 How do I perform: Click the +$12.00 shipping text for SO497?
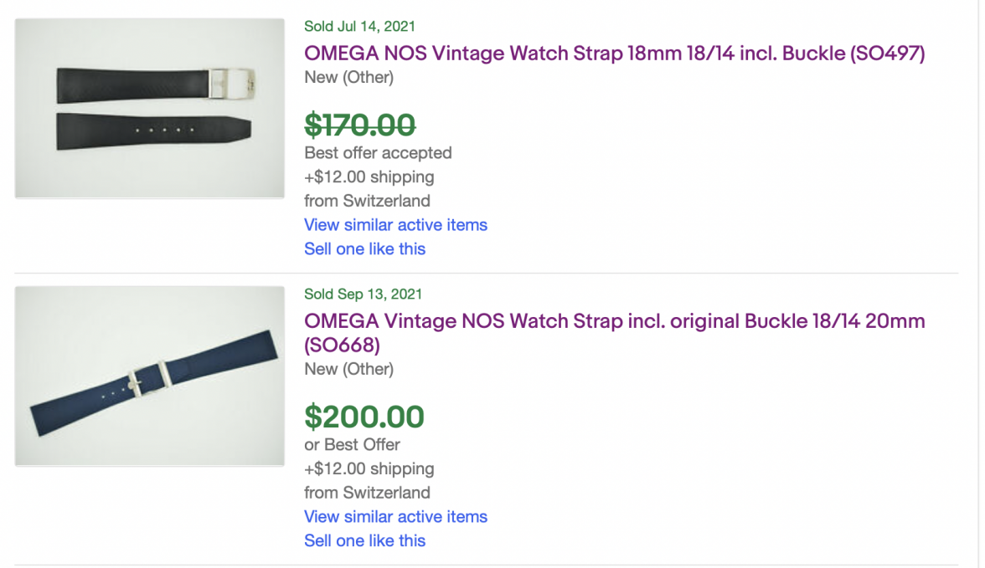tap(369, 177)
